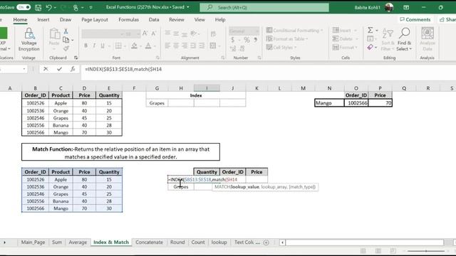Click the formula bar containing =INDEX formula
The width and height of the screenshot is (456, 256).
(268, 69)
